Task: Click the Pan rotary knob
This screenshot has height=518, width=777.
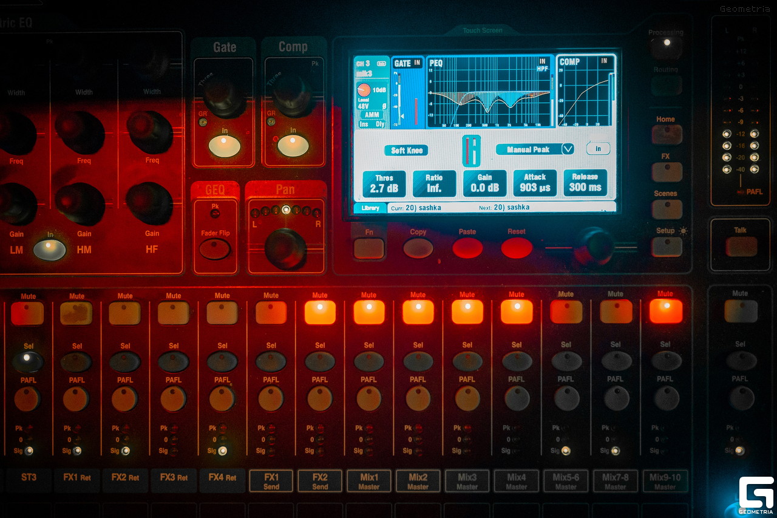Action: click(x=285, y=247)
